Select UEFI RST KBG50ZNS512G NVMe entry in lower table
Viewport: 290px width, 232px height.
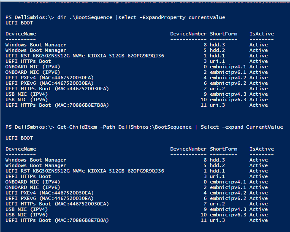tap(84, 171)
